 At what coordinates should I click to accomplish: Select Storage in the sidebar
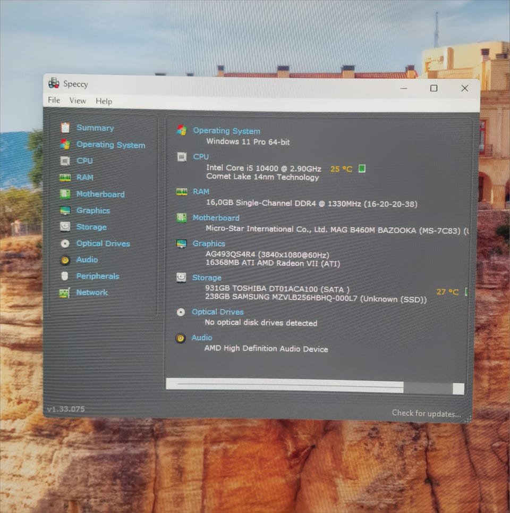pos(91,226)
